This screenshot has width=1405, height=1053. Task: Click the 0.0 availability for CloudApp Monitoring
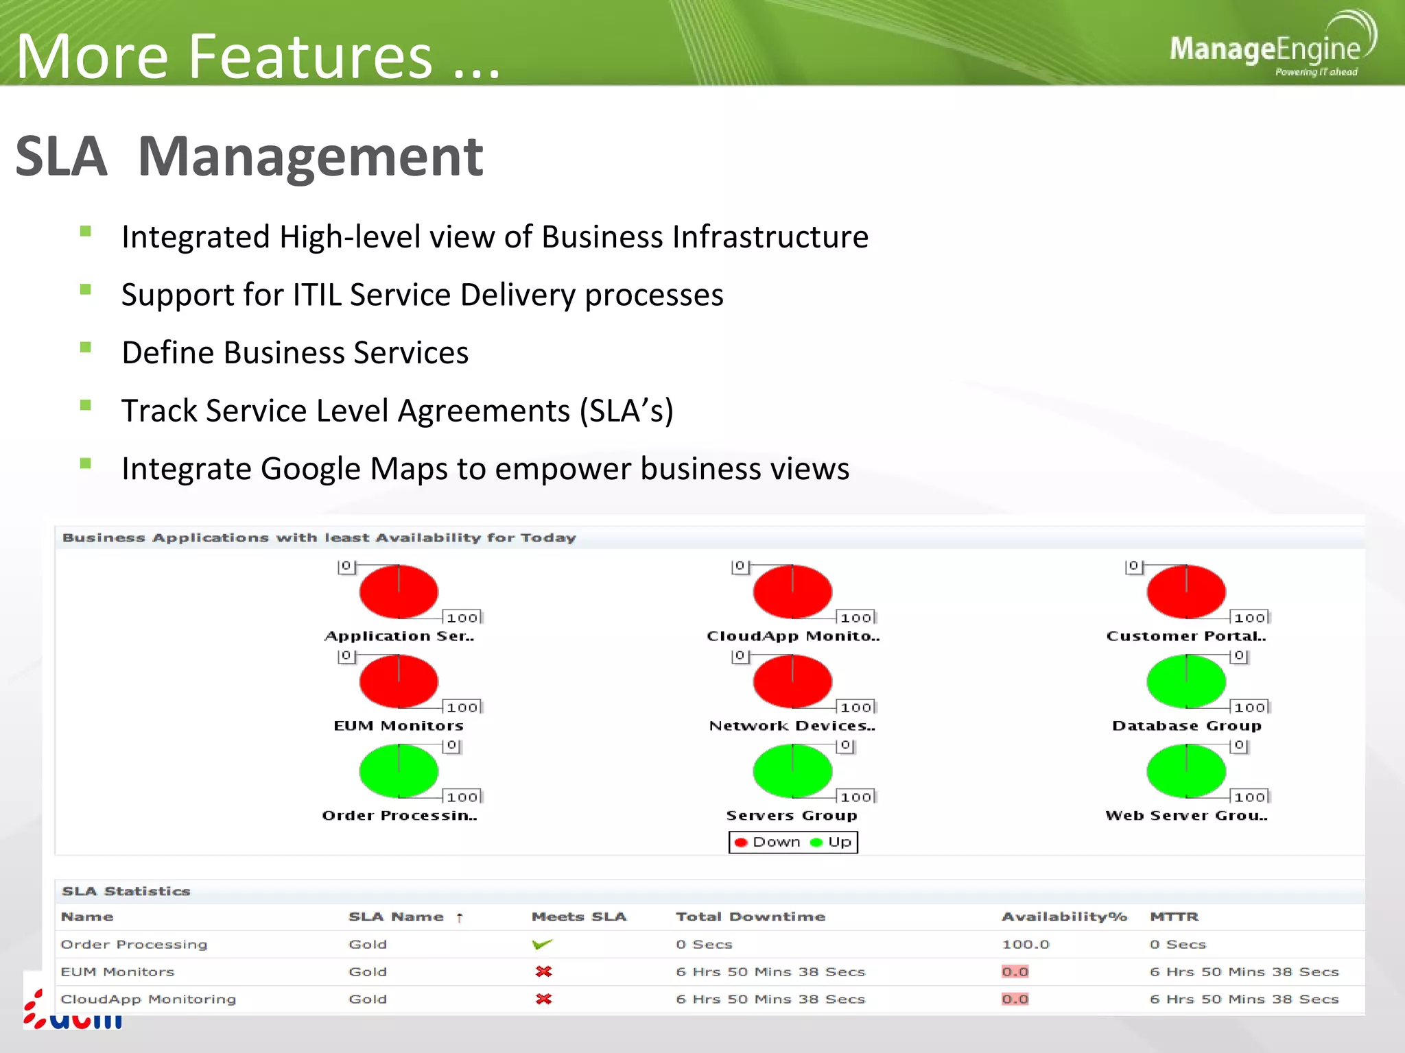pos(1015,999)
